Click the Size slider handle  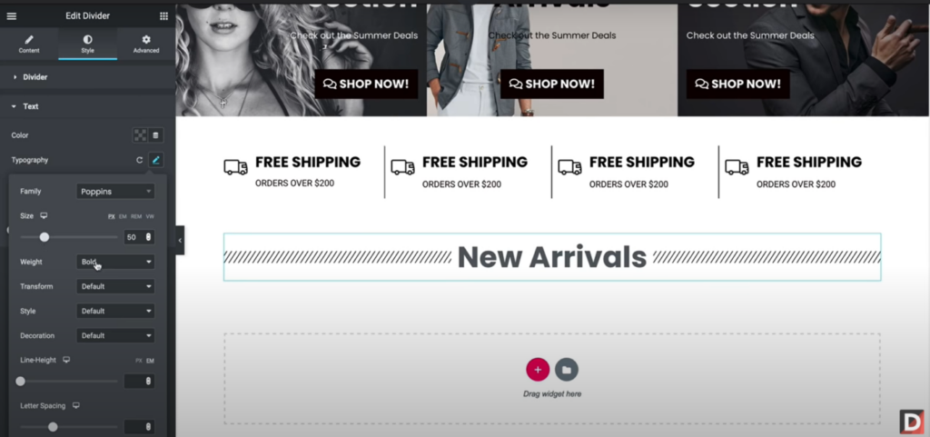click(x=44, y=237)
